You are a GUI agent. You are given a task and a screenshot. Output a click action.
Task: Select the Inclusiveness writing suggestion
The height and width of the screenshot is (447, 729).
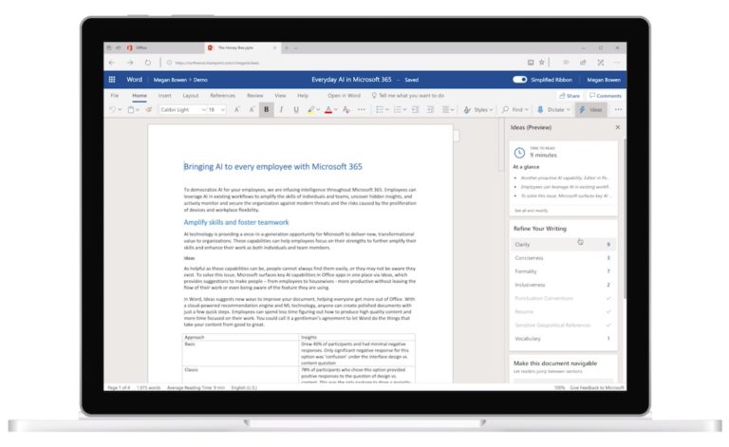[x=563, y=285]
